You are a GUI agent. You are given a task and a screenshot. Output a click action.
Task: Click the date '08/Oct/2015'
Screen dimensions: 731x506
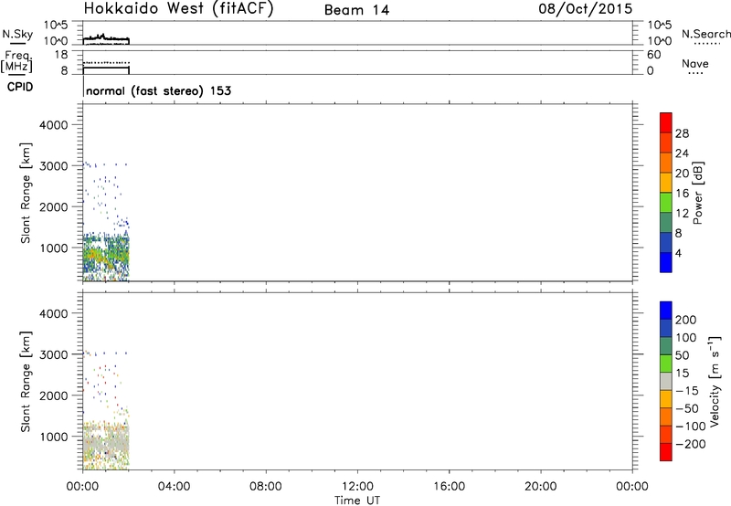pyautogui.click(x=586, y=9)
